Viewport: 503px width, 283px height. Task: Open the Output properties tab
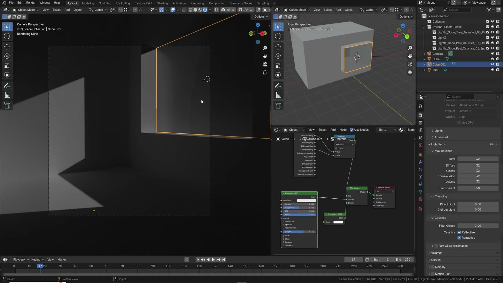pyautogui.click(x=420, y=123)
